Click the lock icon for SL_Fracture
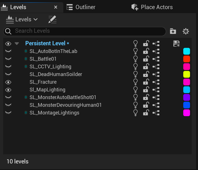The height and width of the screenshot is (170, 198). tap(145, 82)
